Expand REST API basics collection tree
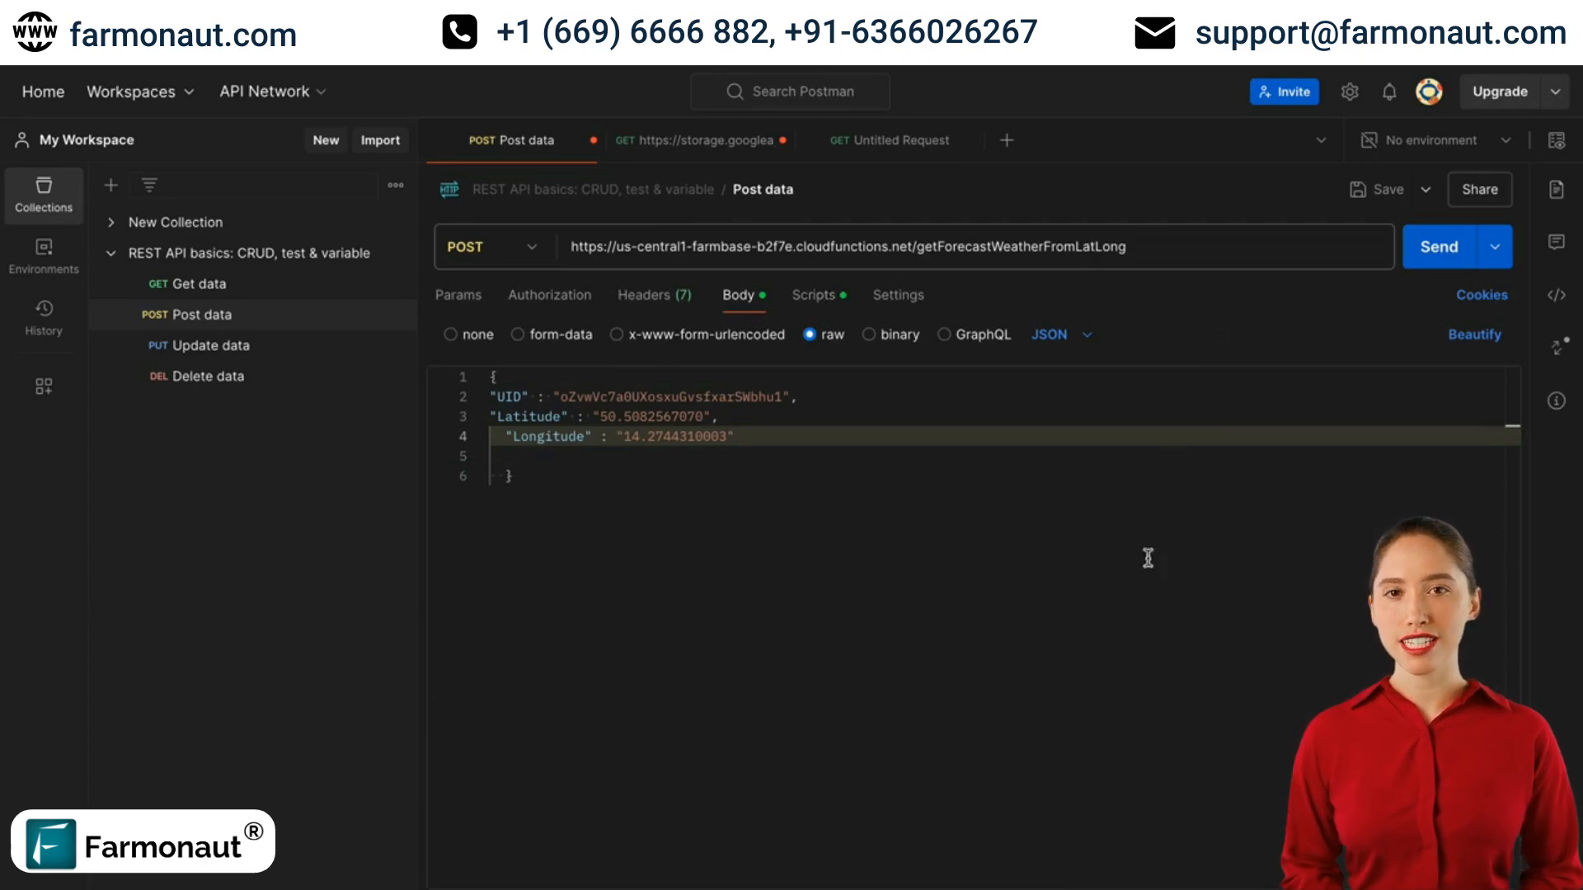1583x890 pixels. (x=111, y=253)
